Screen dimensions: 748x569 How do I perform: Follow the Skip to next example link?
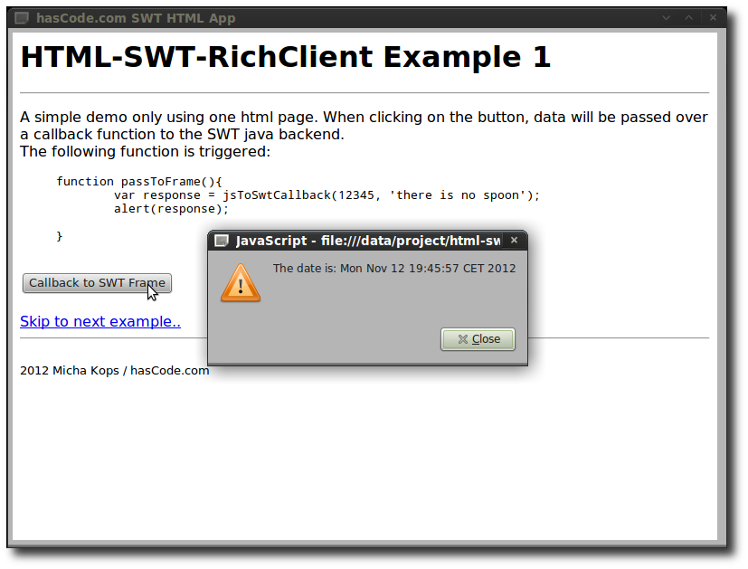pyautogui.click(x=99, y=321)
